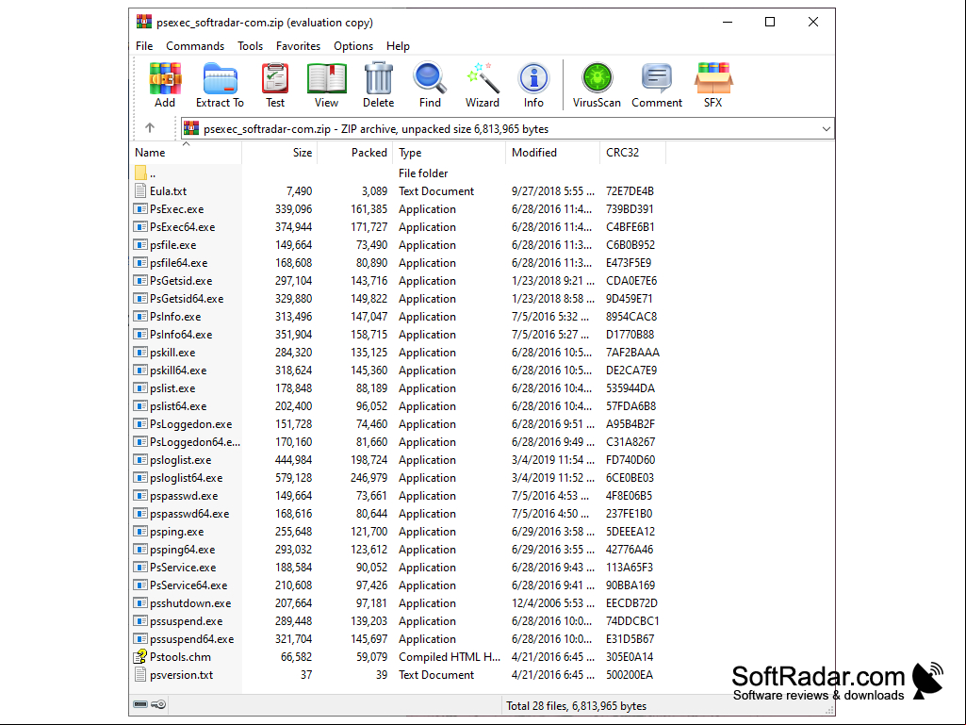Sort by the Packed column header
The height and width of the screenshot is (725, 966).
[x=355, y=153]
